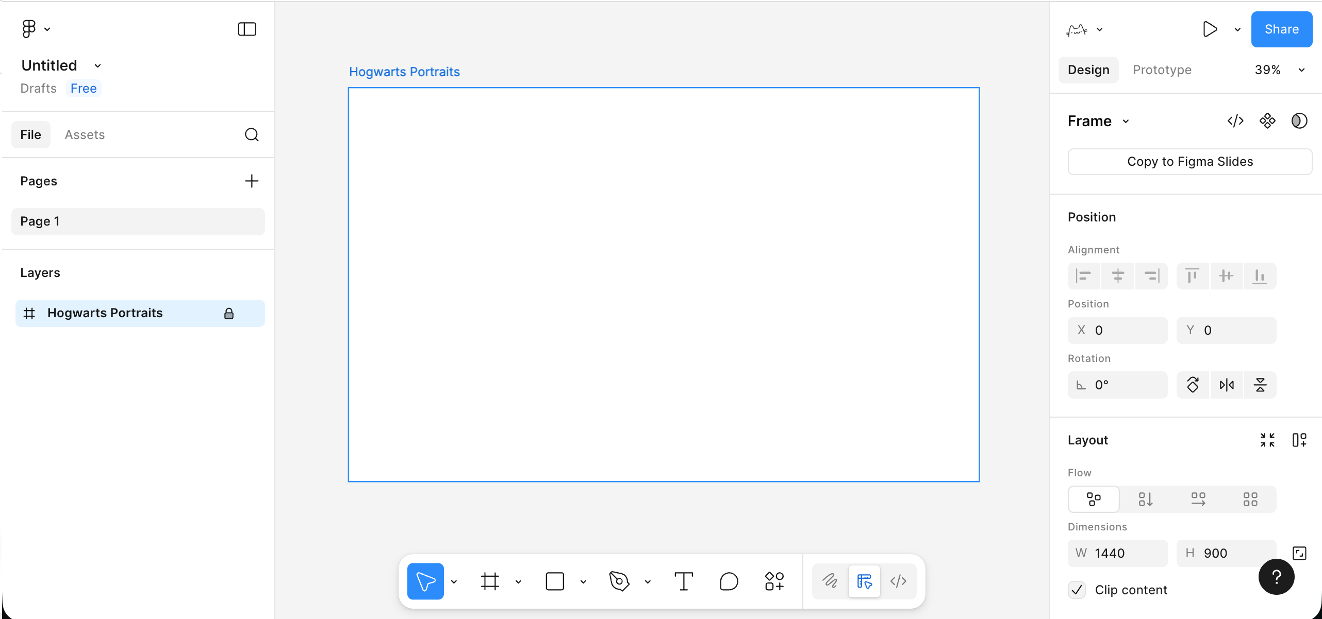The image size is (1322, 619).
Task: Open the Actions components tool
Action: coord(774,581)
